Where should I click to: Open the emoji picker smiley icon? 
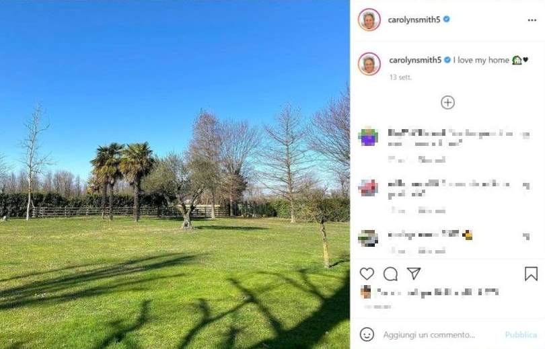[x=367, y=334]
